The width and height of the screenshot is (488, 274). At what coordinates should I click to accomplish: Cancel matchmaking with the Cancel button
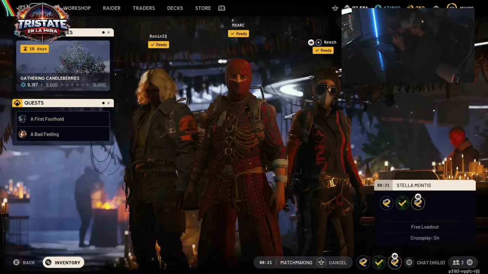[x=338, y=263]
